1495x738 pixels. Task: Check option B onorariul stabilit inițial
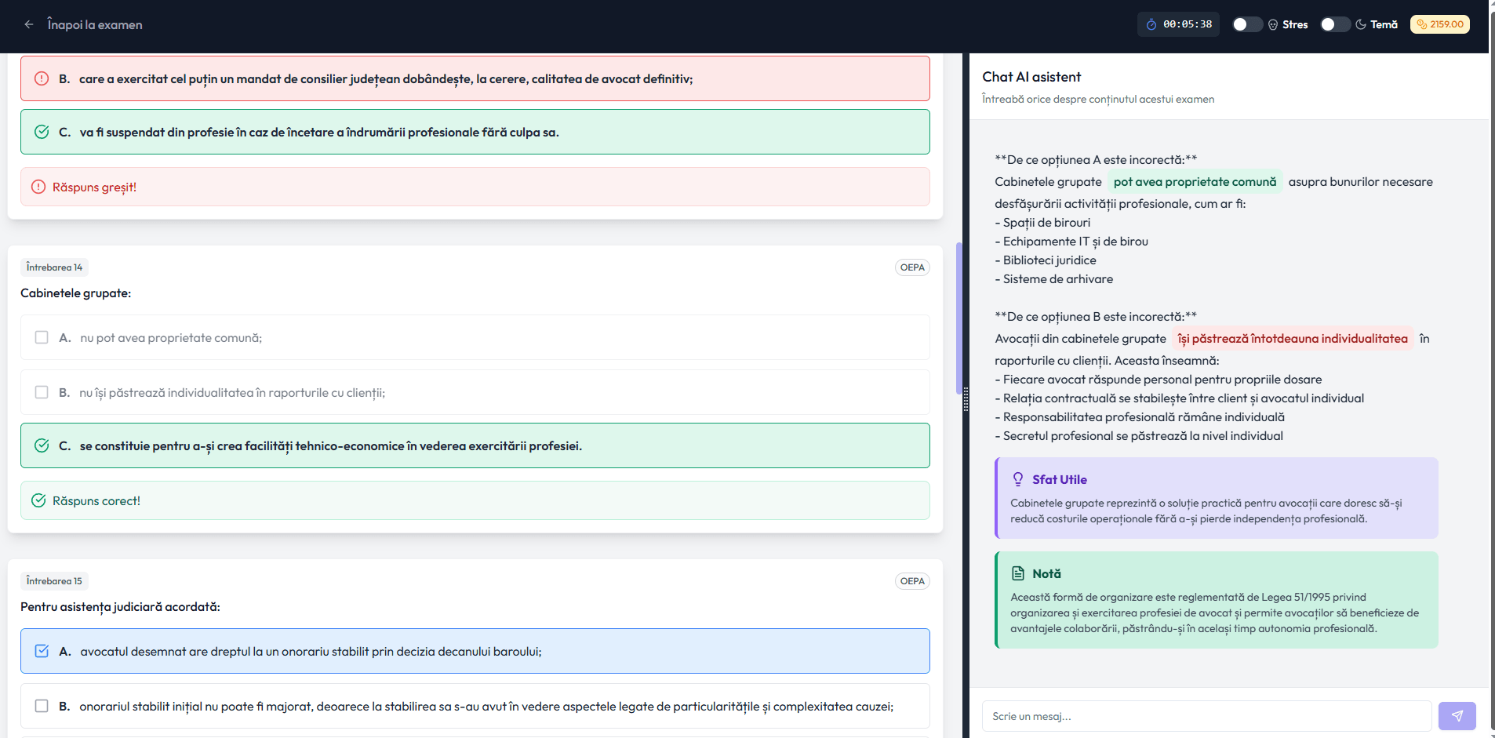coord(42,706)
